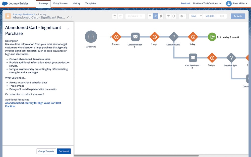Click the API Event entry source node

tap(91, 37)
